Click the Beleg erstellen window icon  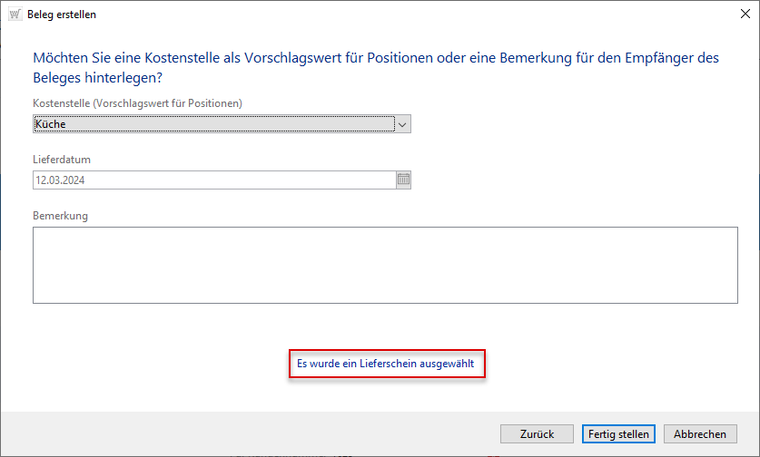coord(14,15)
